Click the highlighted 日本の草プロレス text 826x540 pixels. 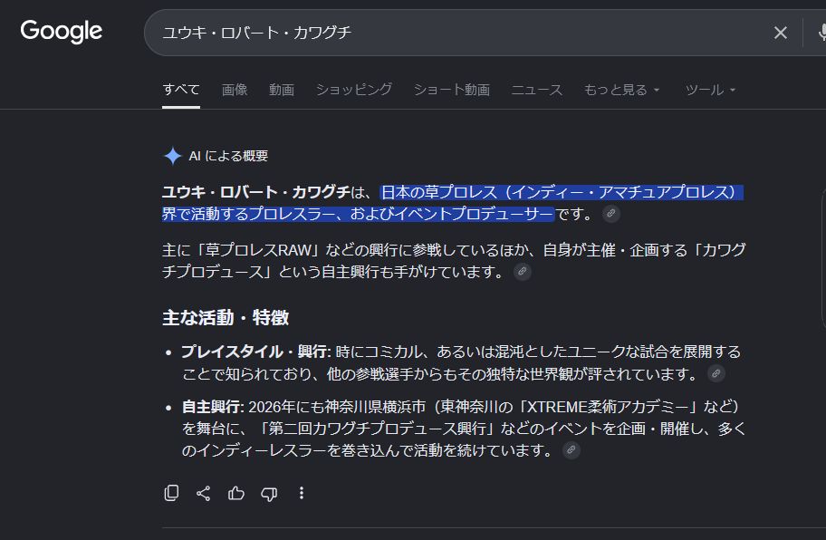(x=439, y=192)
